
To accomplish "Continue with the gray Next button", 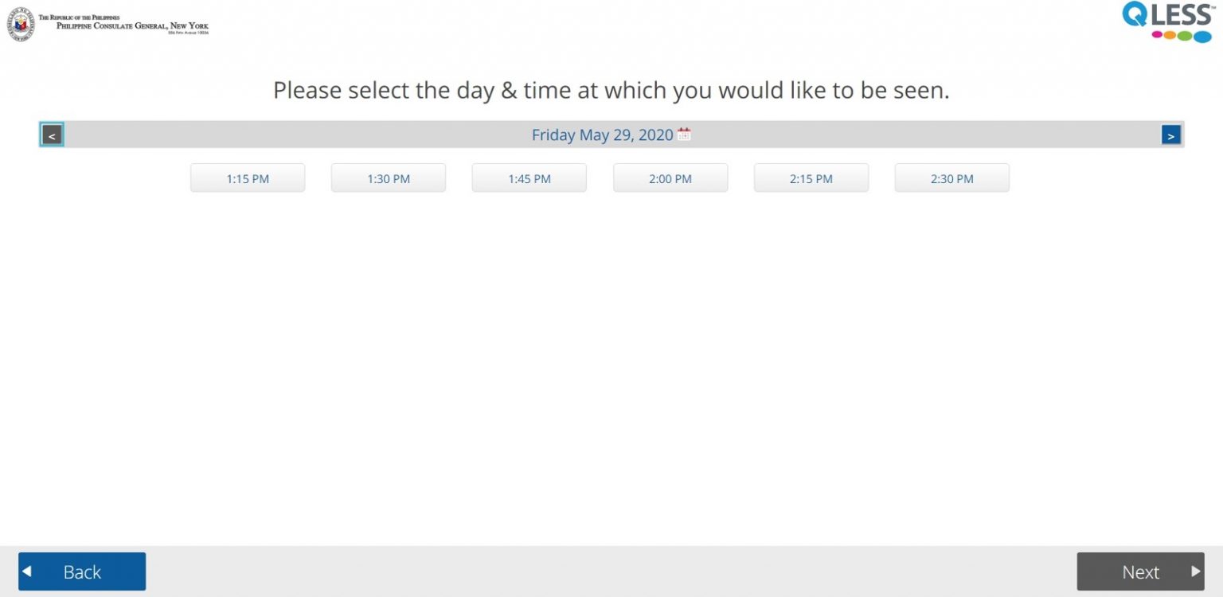I will (1140, 572).
